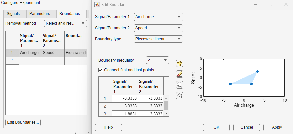Click the bottom-right boundary point on plot
The width and height of the screenshot is (293, 134).
pyautogui.click(x=252, y=84)
